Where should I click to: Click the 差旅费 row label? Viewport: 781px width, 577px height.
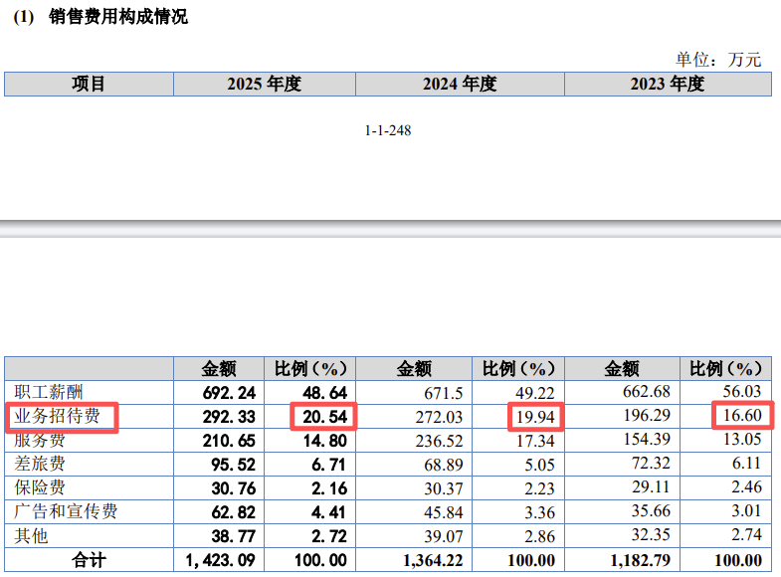click(x=40, y=464)
